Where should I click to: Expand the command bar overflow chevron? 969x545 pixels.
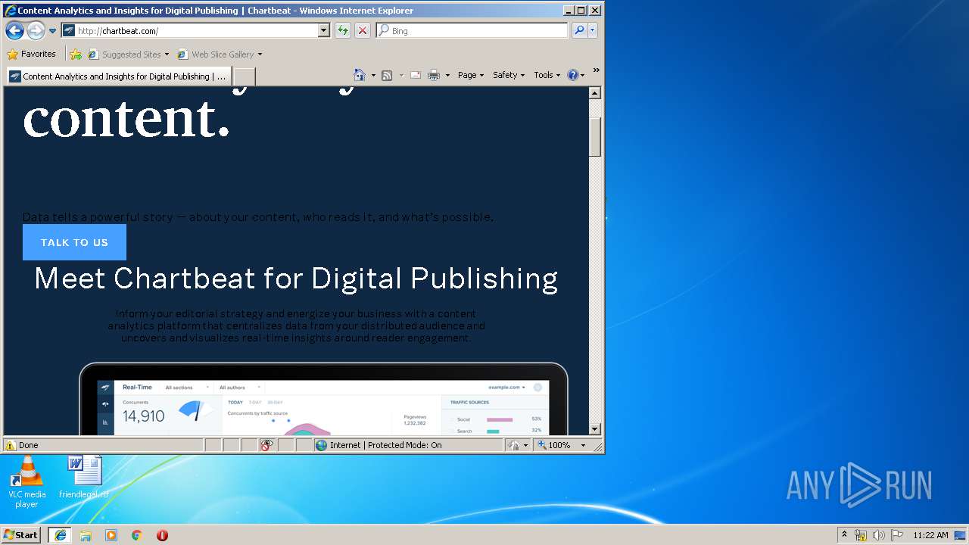click(x=596, y=70)
